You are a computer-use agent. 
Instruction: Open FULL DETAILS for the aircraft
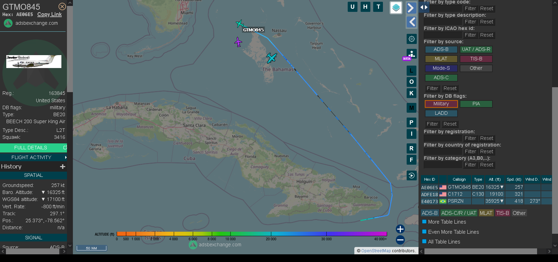pos(33,148)
